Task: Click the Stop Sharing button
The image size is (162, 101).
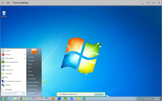Action: tap(99, 94)
